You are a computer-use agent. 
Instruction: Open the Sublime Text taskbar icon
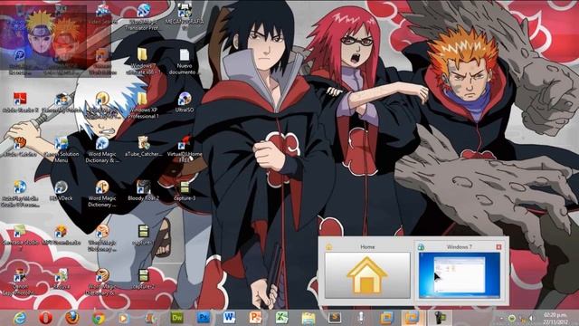click(335, 318)
